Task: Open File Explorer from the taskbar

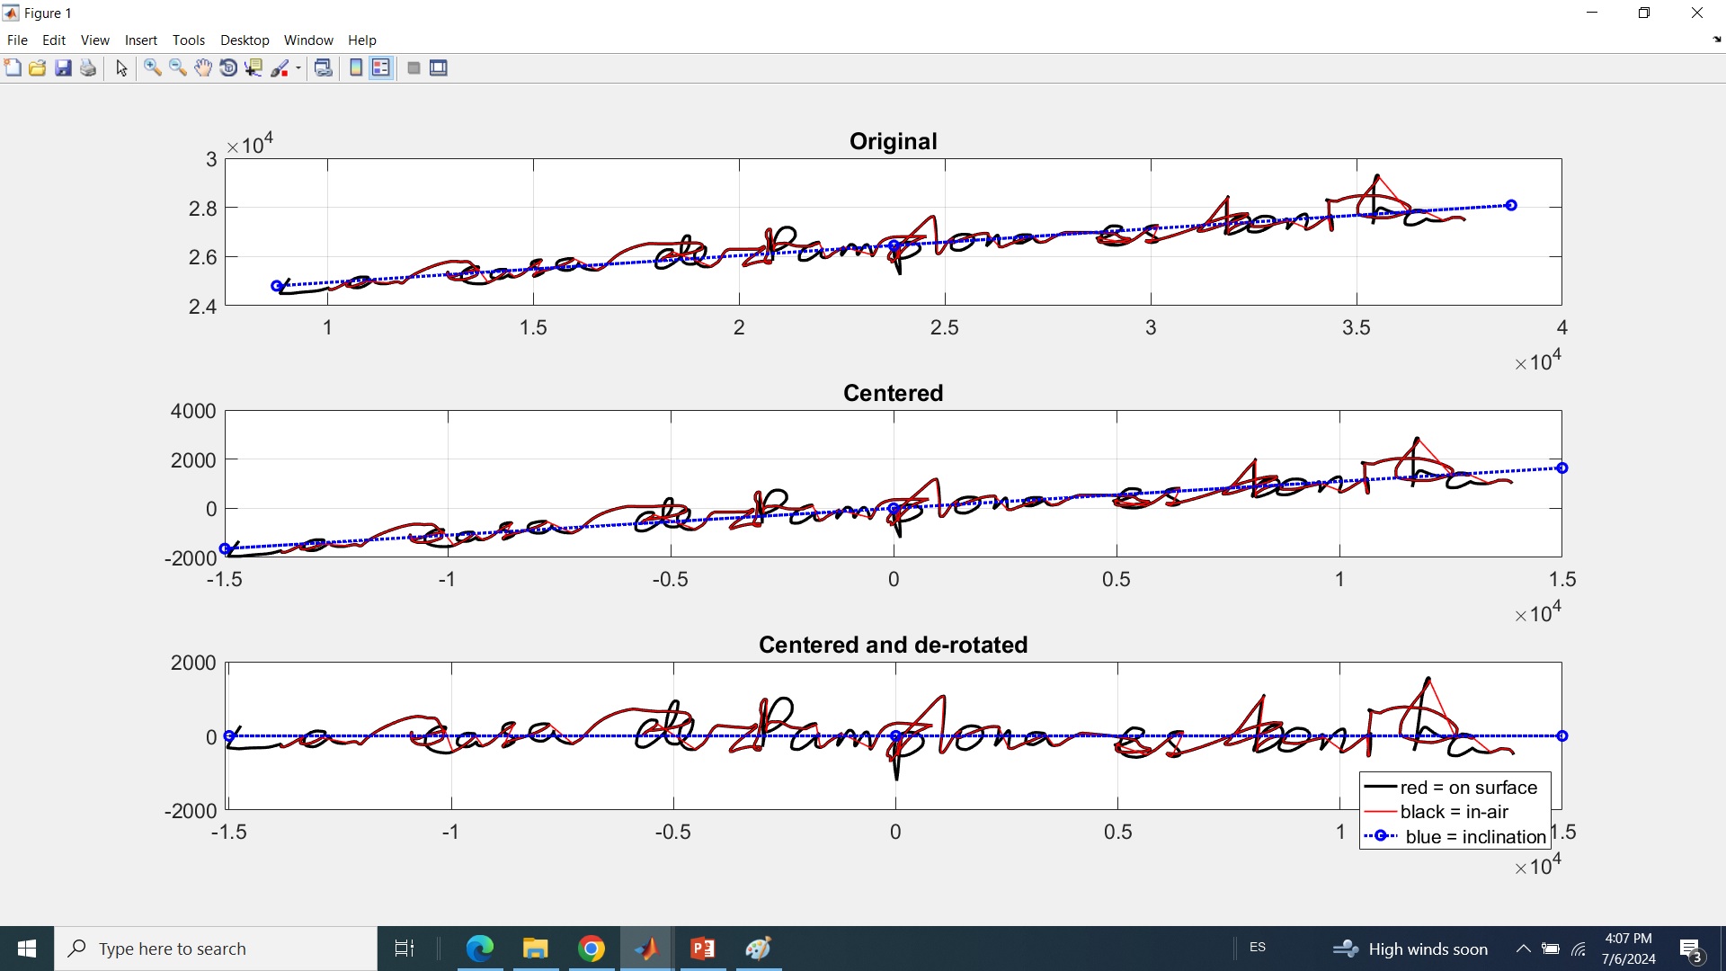Action: [x=536, y=949]
